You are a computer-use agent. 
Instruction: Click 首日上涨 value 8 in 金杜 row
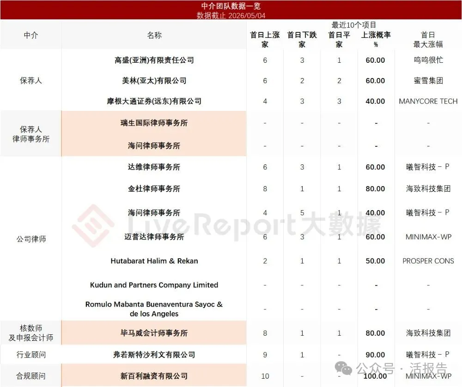click(265, 189)
